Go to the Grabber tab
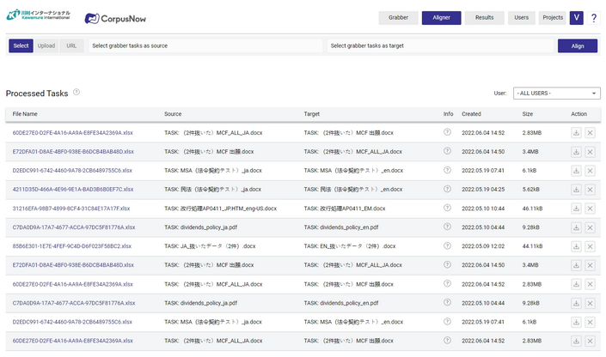Viewport: 606px width, 357px height. pyautogui.click(x=398, y=17)
